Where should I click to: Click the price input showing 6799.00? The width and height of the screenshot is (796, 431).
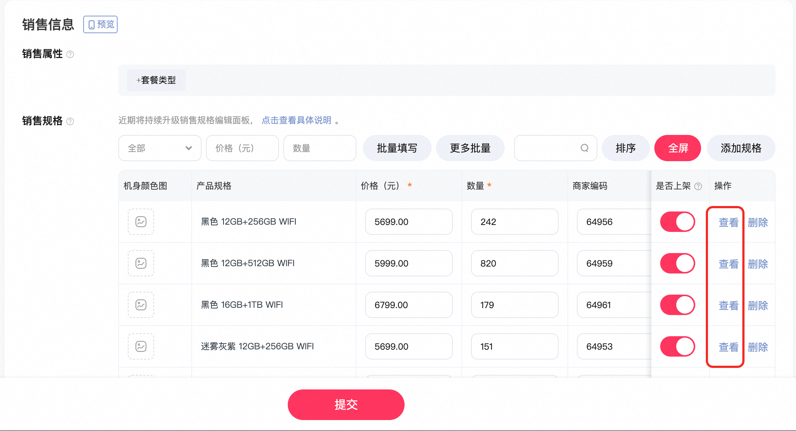[409, 305]
